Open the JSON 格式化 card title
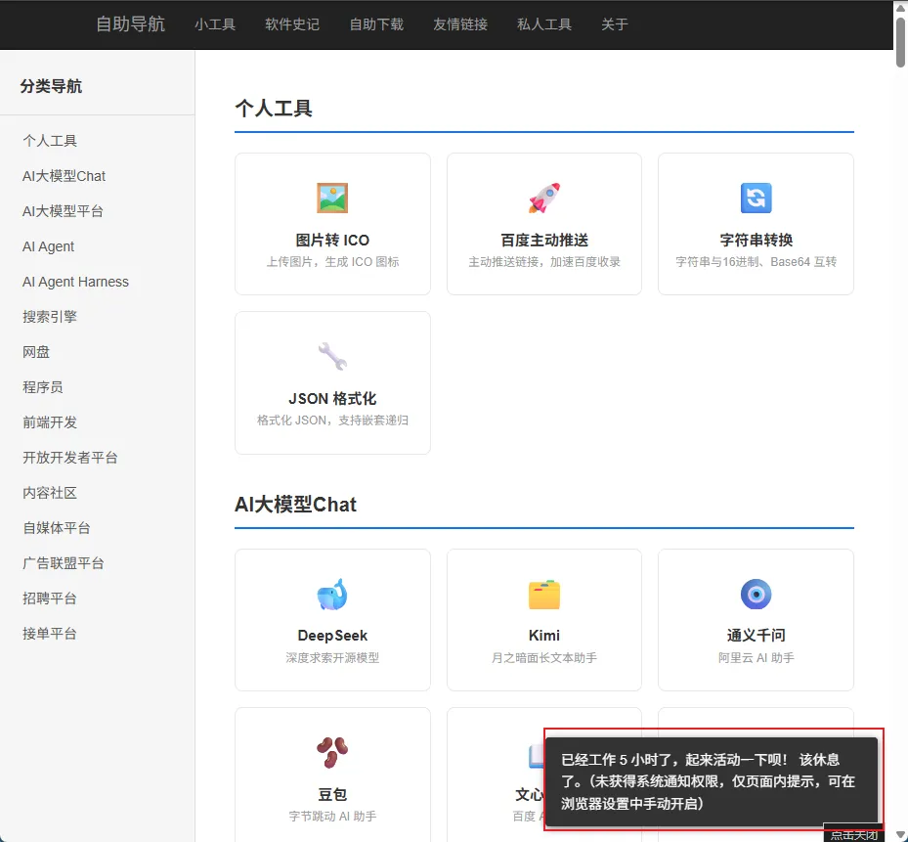Viewport: 908px width, 842px height. (332, 399)
